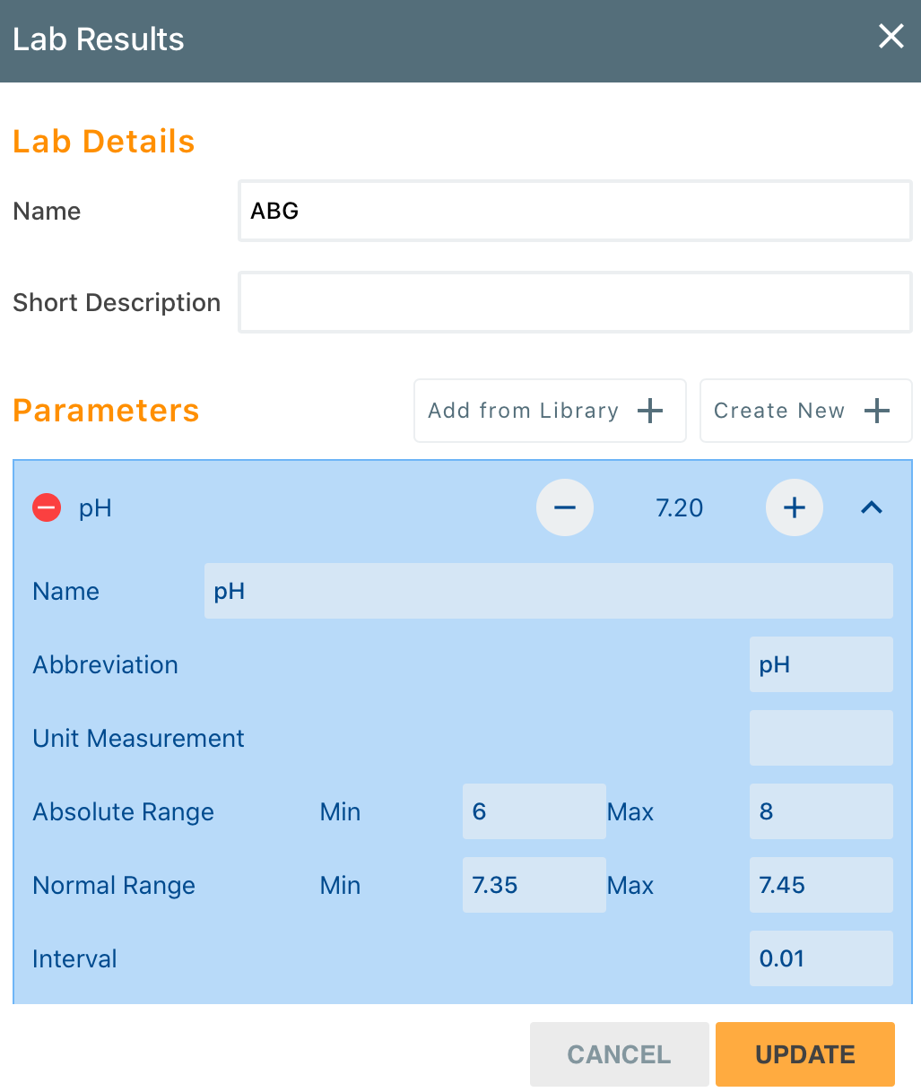This screenshot has height=1092, width=921.
Task: Click the decrement button for pH value
Action: point(564,507)
